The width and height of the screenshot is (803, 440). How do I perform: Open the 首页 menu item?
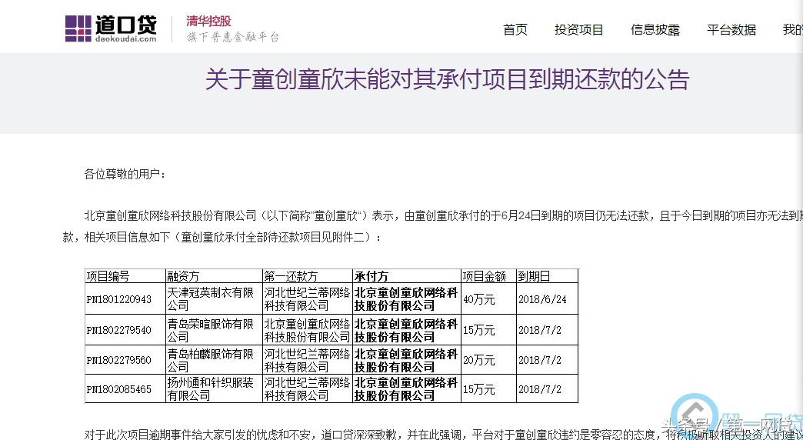pos(515,30)
